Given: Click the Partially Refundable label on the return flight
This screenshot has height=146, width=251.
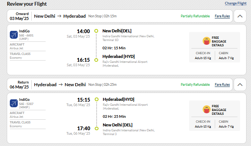Looking at the screenshot, I should [195, 85].
